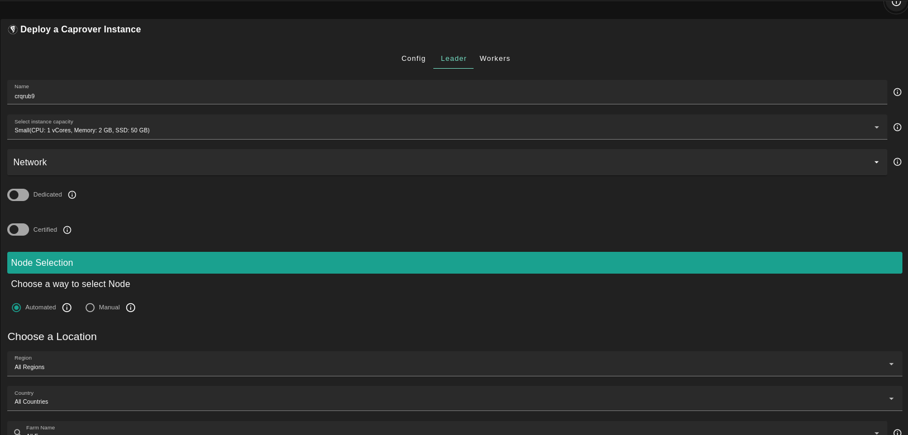Enable the Dedicated toggle switch

pos(18,195)
